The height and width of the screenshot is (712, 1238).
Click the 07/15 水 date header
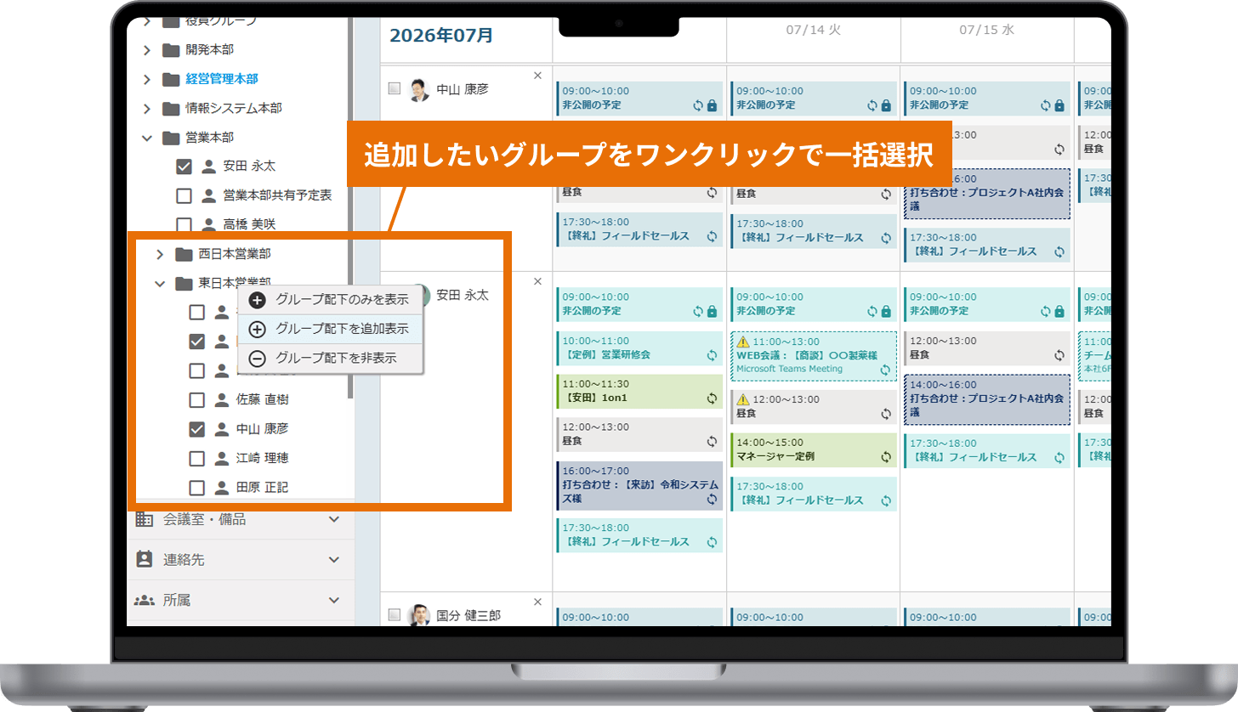click(986, 30)
